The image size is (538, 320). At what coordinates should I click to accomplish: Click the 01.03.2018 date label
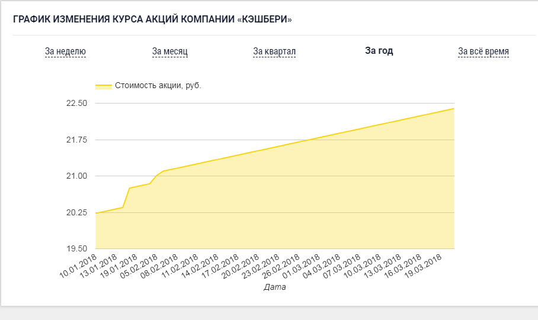(x=301, y=266)
